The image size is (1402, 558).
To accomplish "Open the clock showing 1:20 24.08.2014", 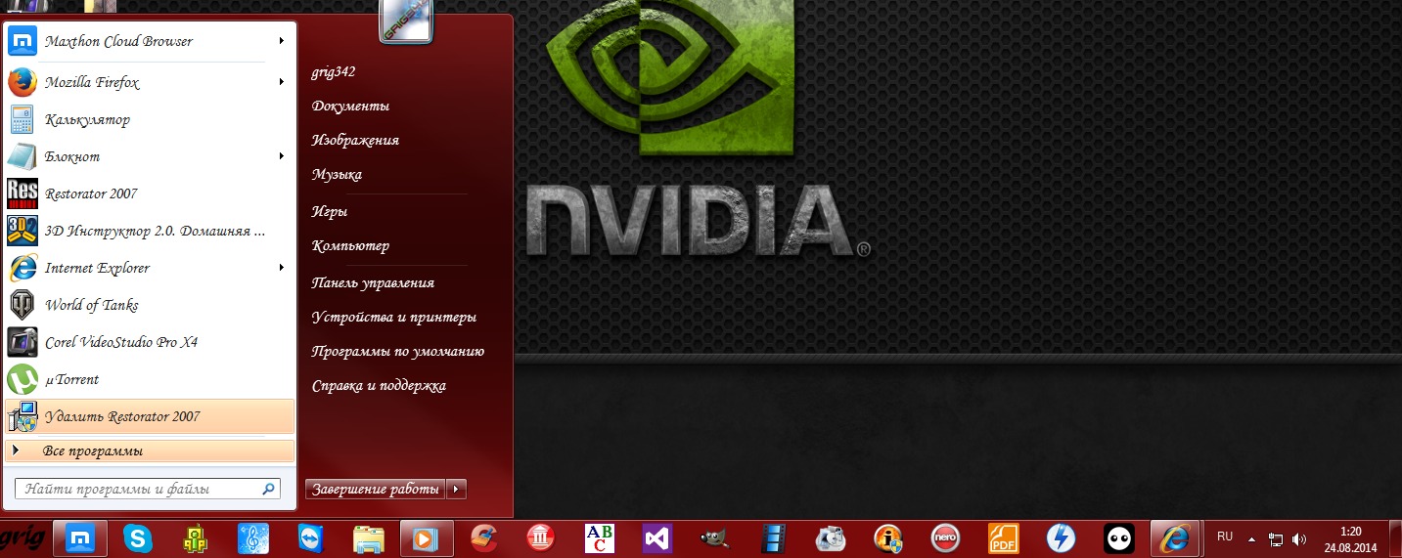I will (x=1350, y=538).
